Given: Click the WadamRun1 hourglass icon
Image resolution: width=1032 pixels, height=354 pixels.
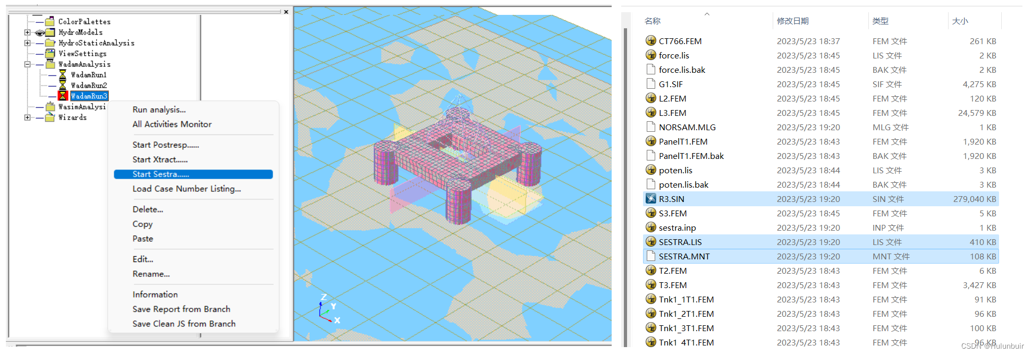Looking at the screenshot, I should click(x=63, y=75).
